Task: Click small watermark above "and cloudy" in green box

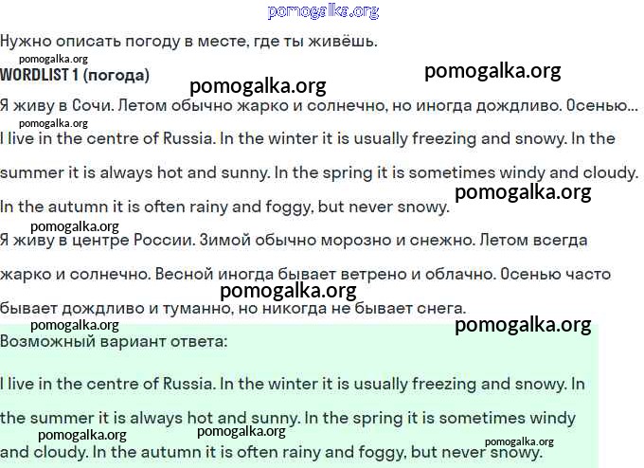Action: [x=82, y=435]
